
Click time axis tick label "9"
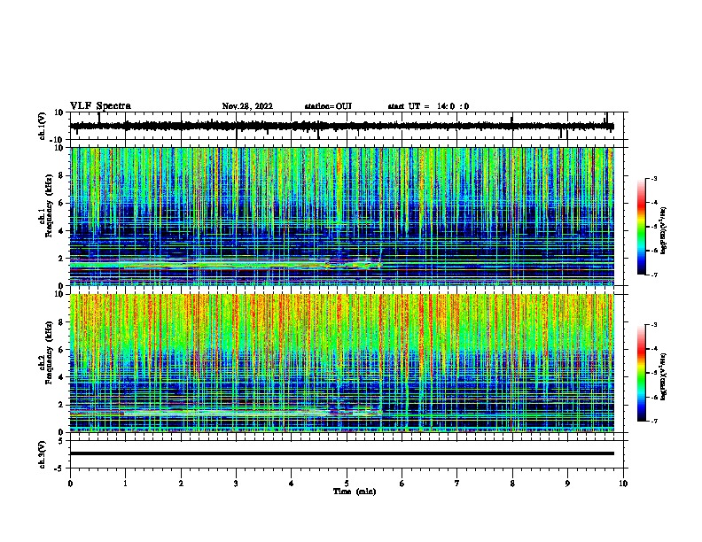click(567, 484)
